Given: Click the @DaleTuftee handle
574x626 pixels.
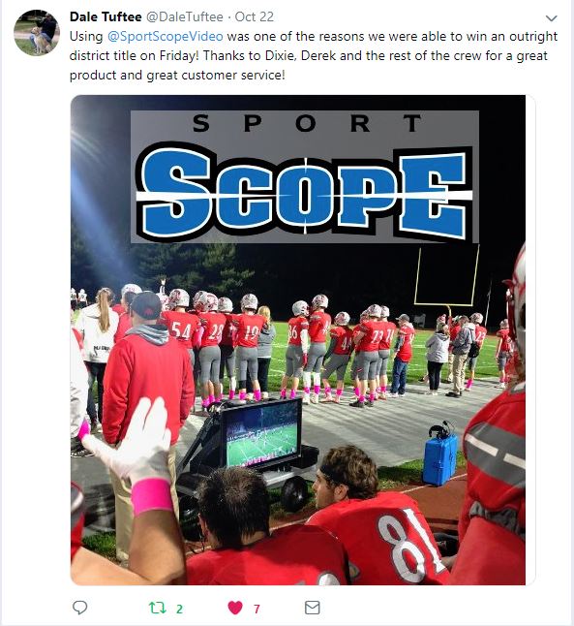Looking at the screenshot, I should 185,16.
